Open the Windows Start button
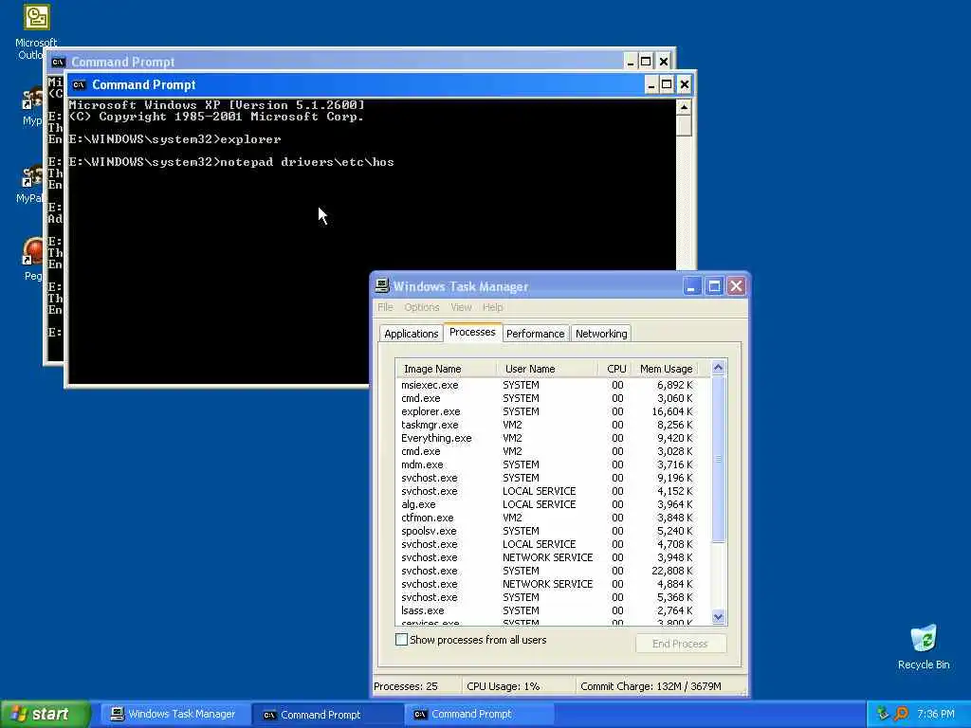This screenshot has height=728, width=971. pyautogui.click(x=46, y=714)
